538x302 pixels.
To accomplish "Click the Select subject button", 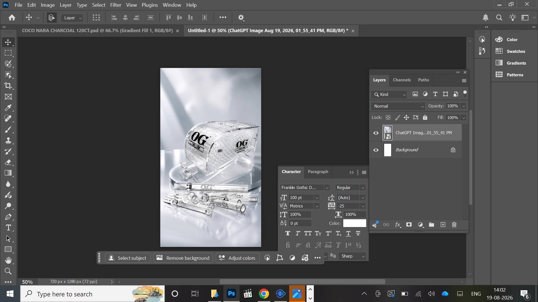I will [128, 258].
